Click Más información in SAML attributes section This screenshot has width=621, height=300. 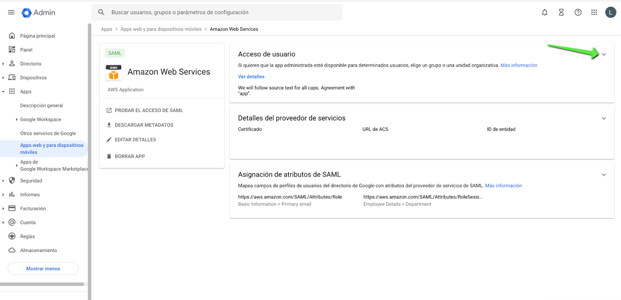click(x=503, y=186)
